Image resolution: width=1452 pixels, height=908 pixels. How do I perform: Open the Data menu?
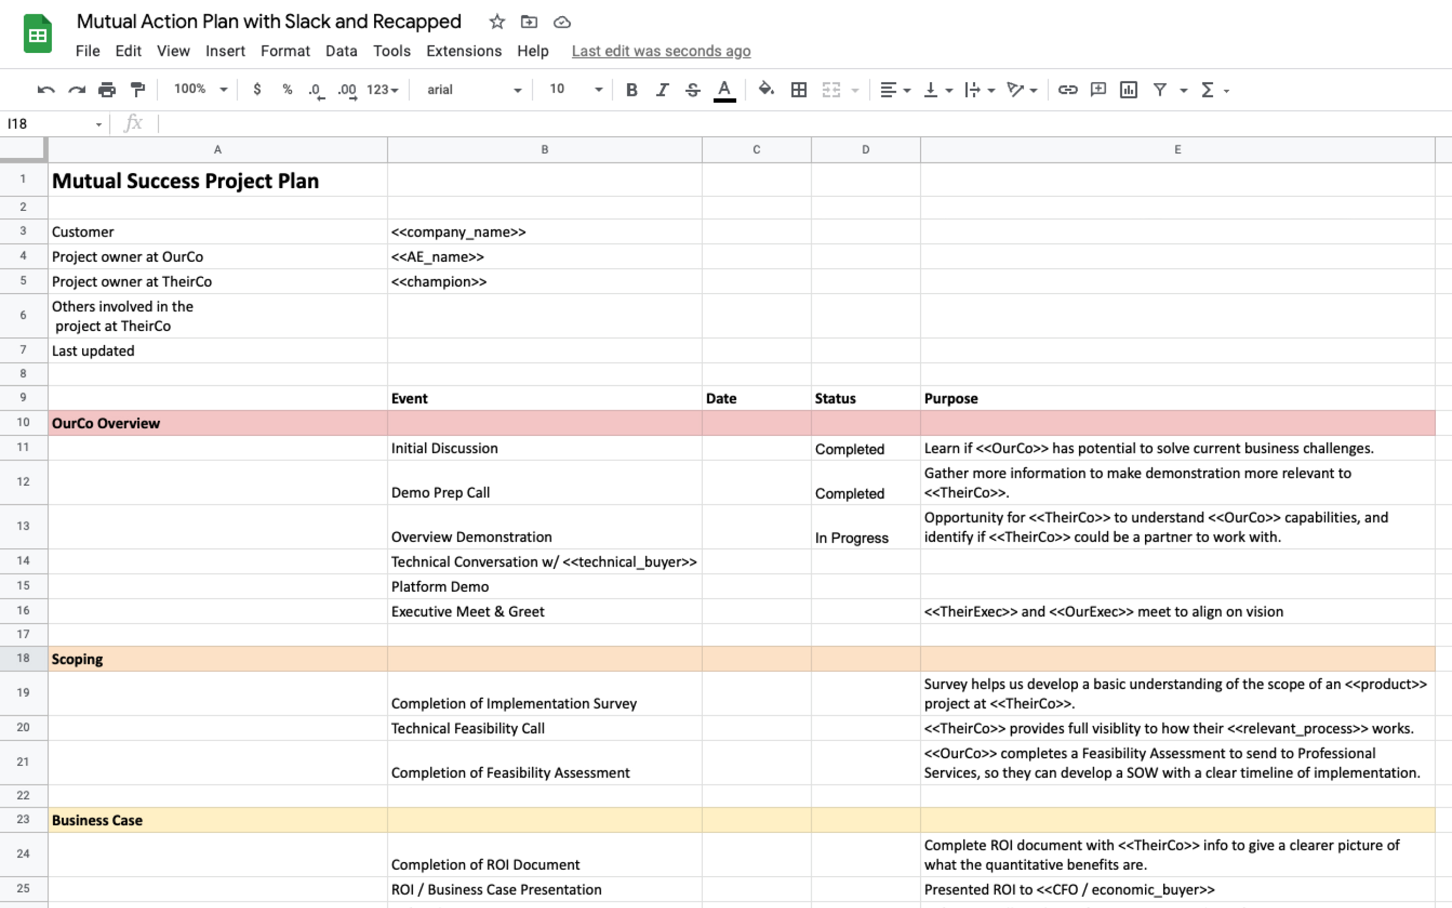[341, 51]
